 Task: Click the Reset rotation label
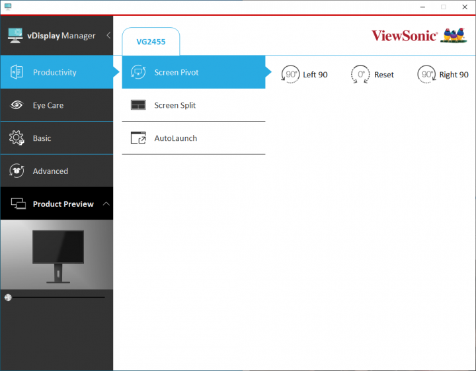pyautogui.click(x=384, y=75)
